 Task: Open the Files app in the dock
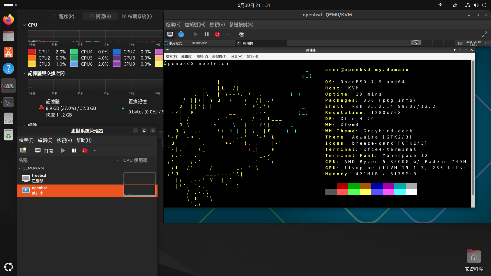8,36
